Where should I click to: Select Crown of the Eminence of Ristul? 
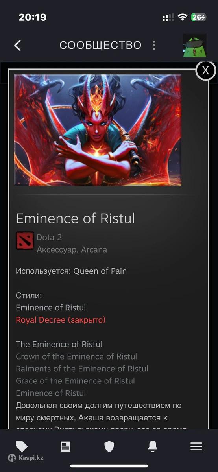click(x=76, y=356)
